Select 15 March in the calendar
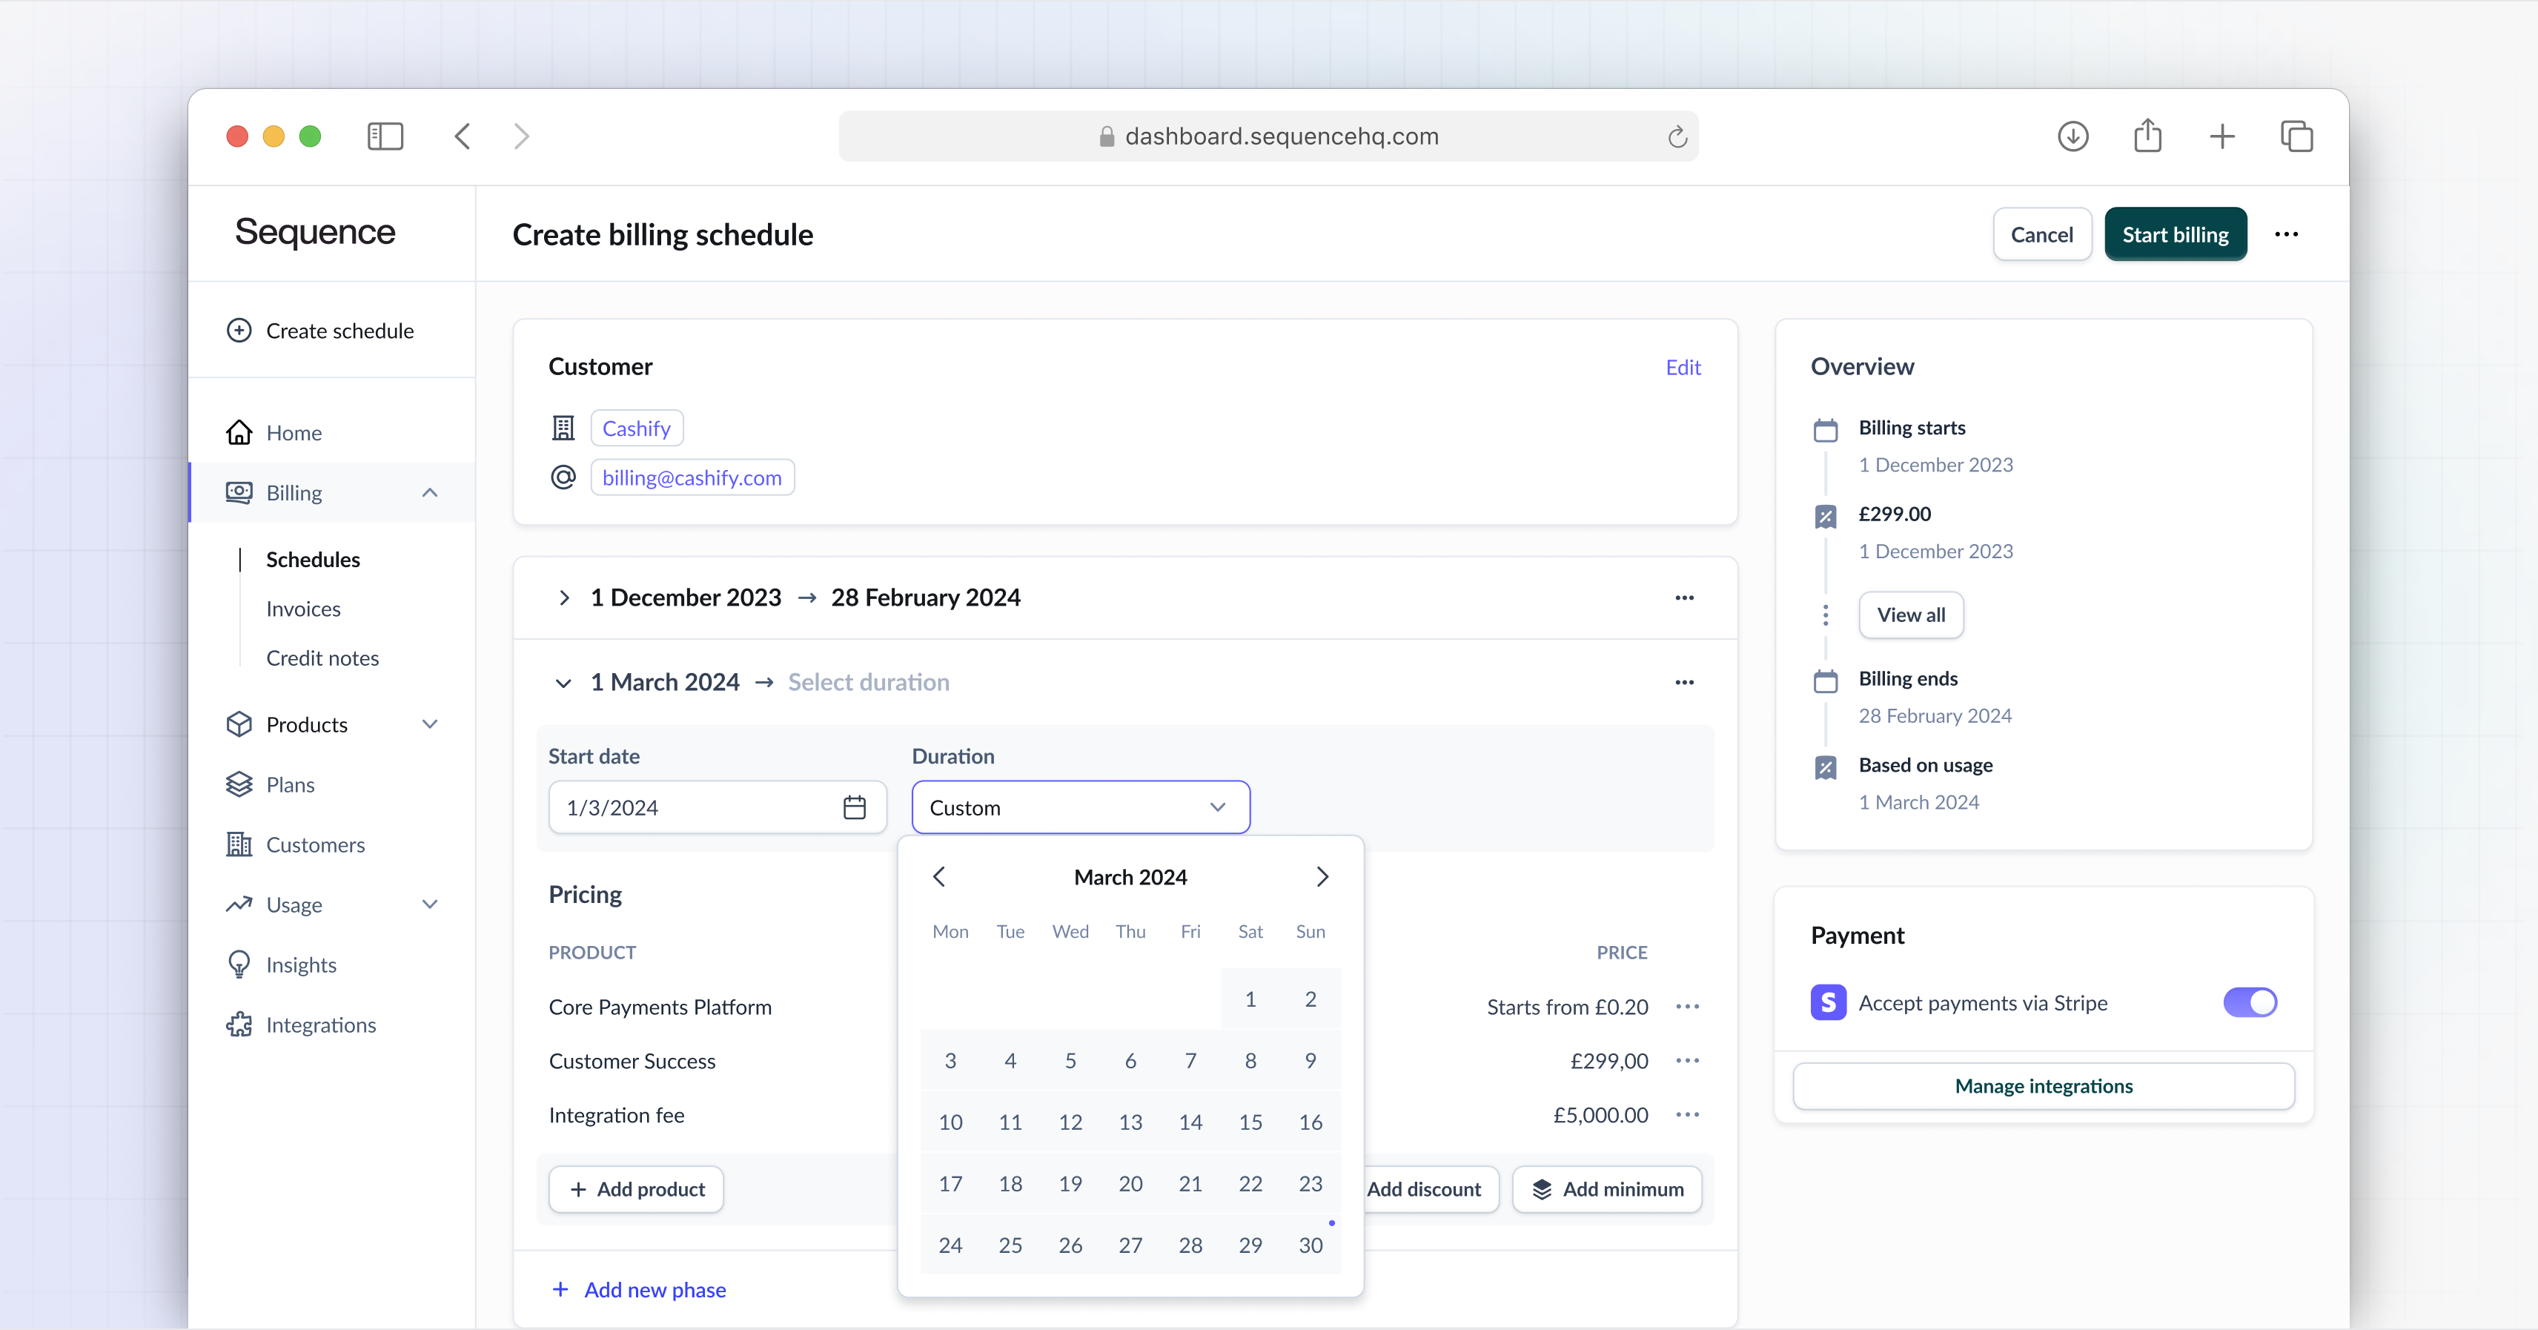 tap(1250, 1122)
